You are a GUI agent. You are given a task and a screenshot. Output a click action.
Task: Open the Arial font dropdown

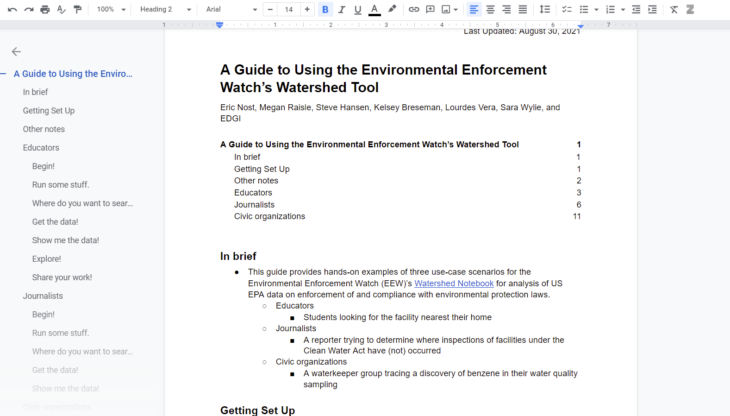pos(231,9)
